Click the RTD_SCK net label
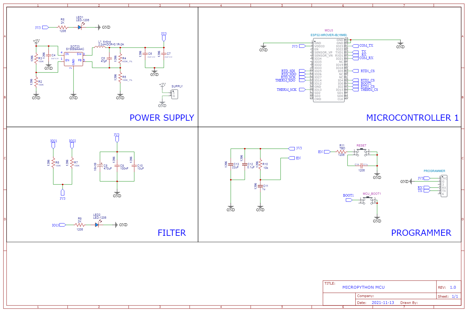This screenshot has height=312, width=468. pyautogui.click(x=288, y=77)
